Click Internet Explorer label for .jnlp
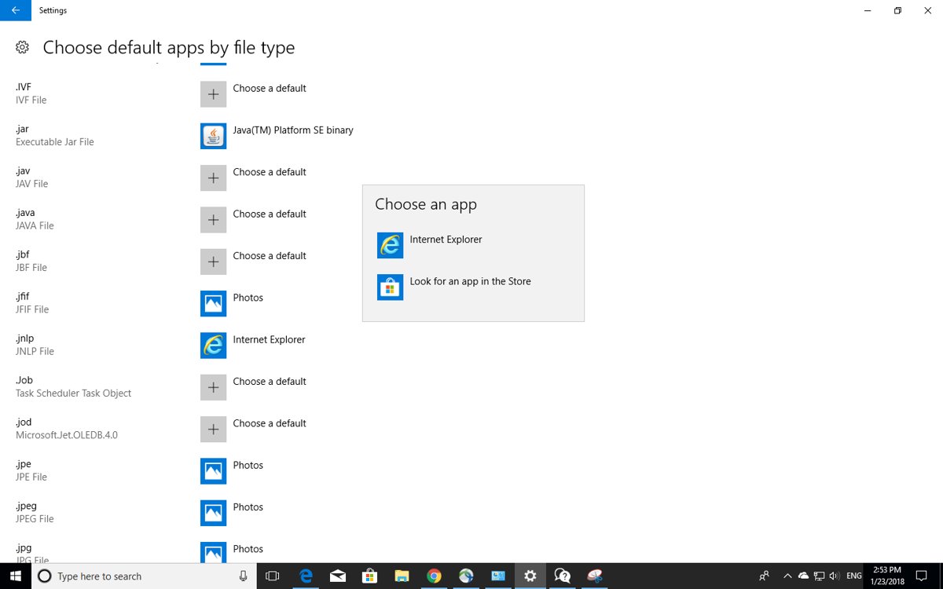This screenshot has height=589, width=943. pos(269,339)
